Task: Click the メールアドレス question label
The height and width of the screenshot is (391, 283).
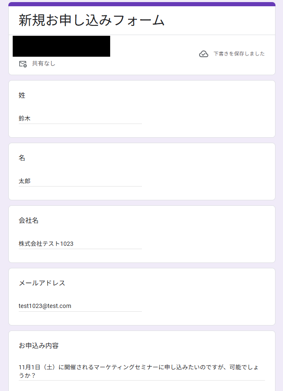Action: coord(42,283)
